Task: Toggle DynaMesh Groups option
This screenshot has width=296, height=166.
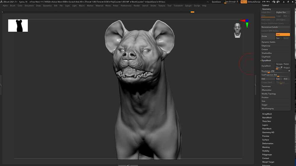Action: (279, 64)
